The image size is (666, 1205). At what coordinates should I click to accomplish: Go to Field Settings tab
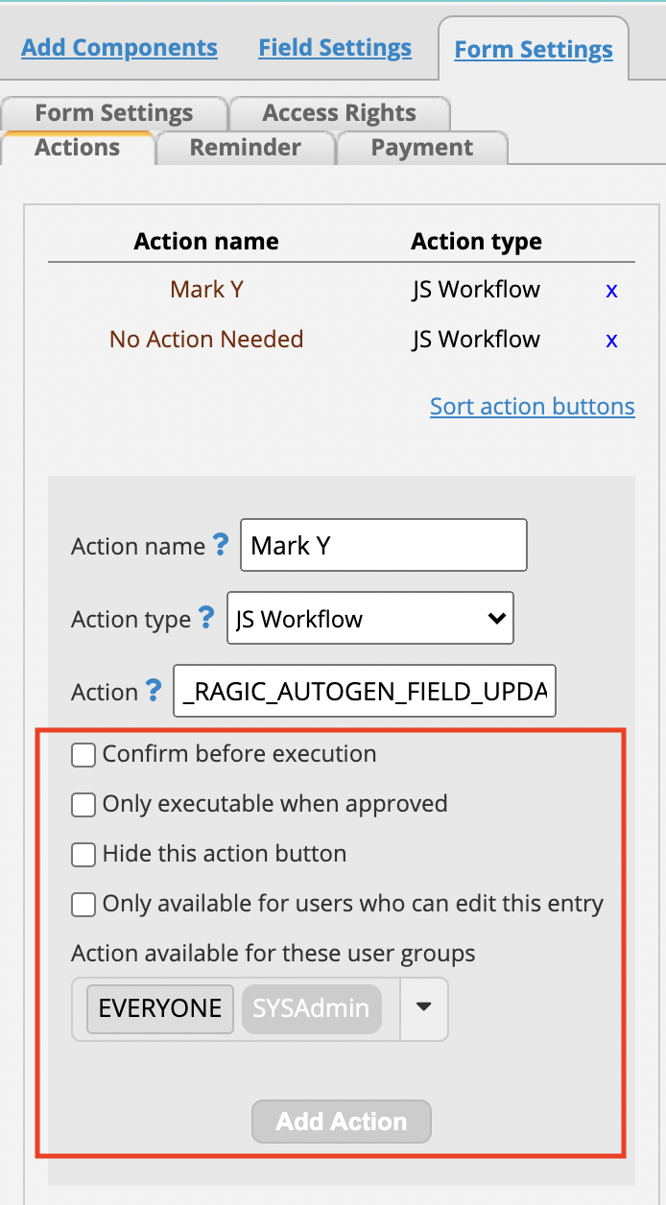pyautogui.click(x=335, y=48)
